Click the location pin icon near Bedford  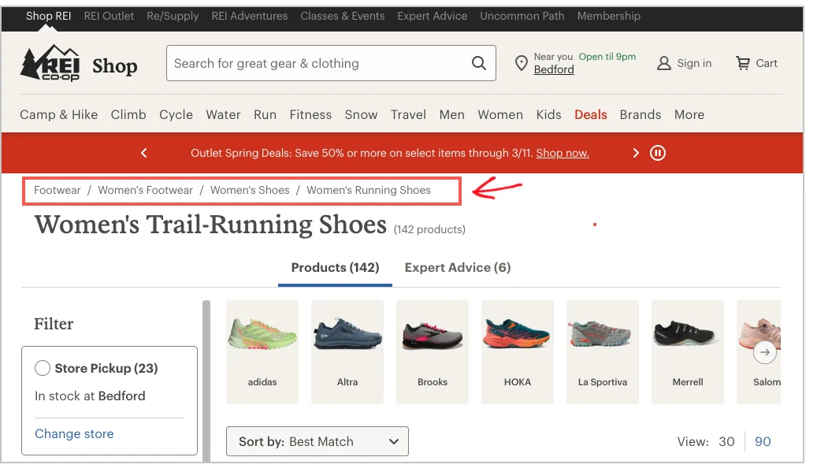[521, 63]
